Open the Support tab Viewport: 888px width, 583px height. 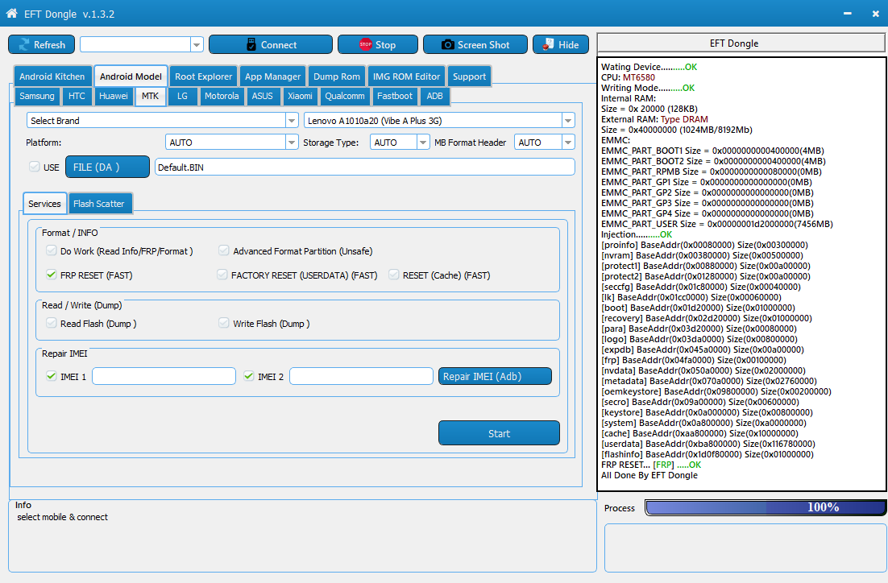(x=469, y=76)
